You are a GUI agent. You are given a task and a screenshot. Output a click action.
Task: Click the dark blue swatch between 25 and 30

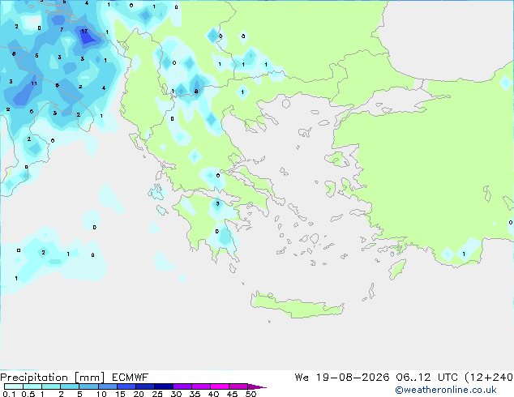[x=164, y=386]
